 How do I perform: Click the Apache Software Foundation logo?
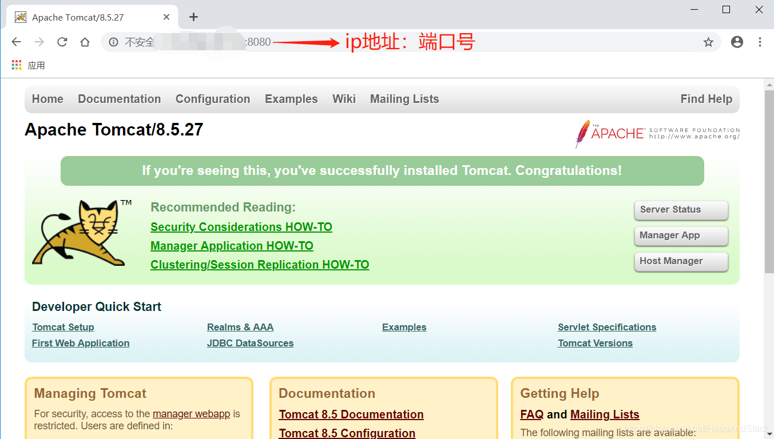pyautogui.click(x=657, y=134)
